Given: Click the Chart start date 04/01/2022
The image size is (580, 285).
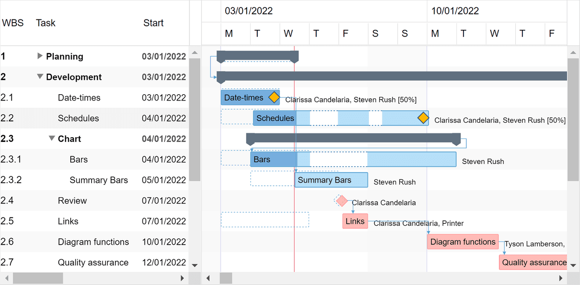Looking at the screenshot, I should pyautogui.click(x=164, y=139).
